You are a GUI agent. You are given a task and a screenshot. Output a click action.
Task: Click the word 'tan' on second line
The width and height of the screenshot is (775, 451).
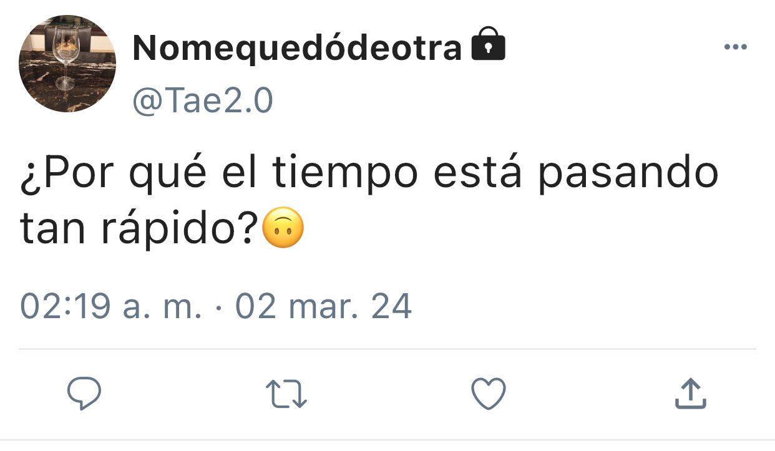pyautogui.click(x=52, y=230)
